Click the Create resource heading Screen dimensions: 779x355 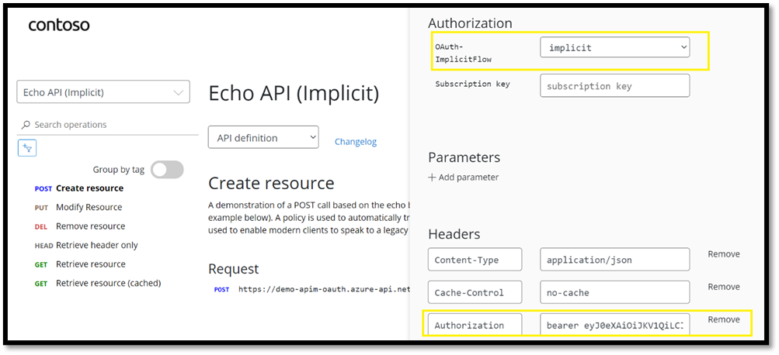point(271,184)
